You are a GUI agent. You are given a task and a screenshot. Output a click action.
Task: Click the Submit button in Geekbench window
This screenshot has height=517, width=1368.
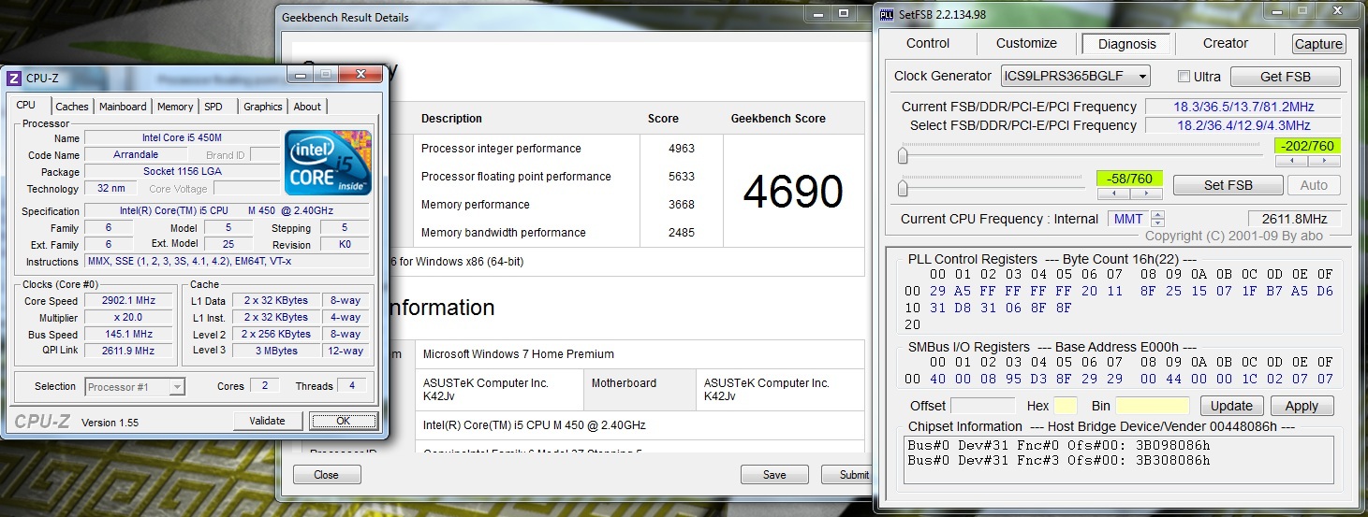pyautogui.click(x=846, y=475)
